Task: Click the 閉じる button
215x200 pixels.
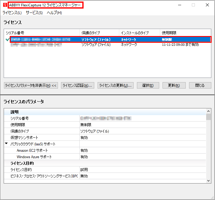Action: 200,85
